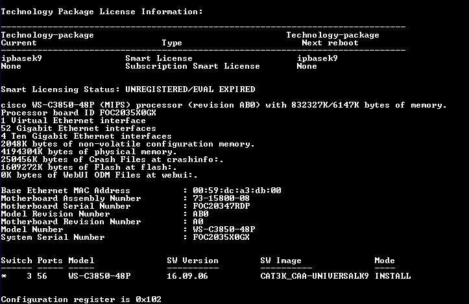The width and height of the screenshot is (469, 304).
Task: Click '52 Gigabit Ethernet interfaces' line
Action: pyautogui.click(x=78, y=128)
